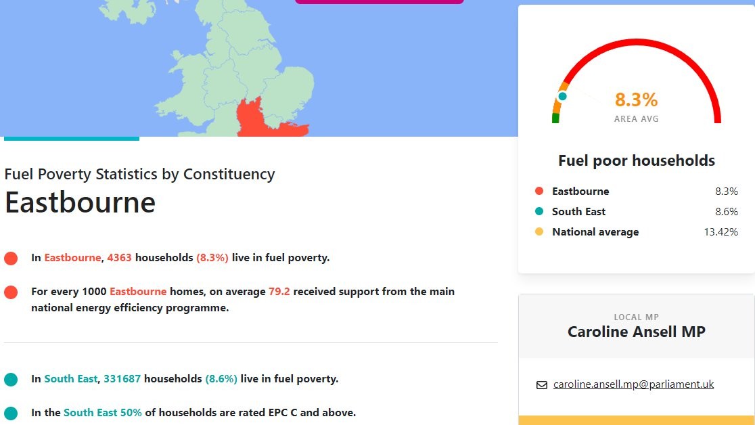Viewport: 755px width, 425px height.
Task: Click the yellow bar below the MP email
Action: (636, 420)
